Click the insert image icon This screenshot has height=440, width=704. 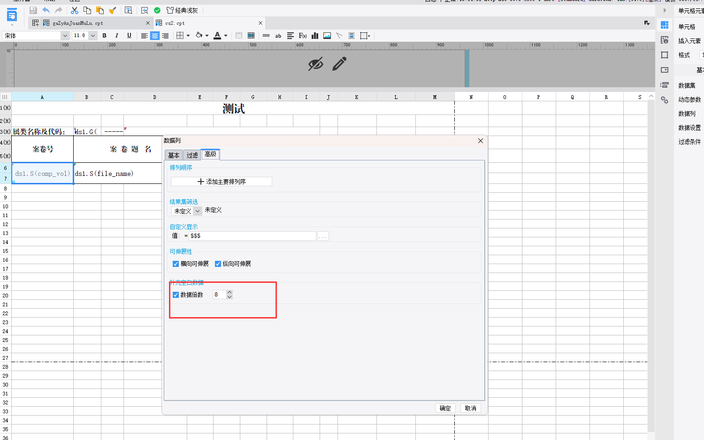327,36
